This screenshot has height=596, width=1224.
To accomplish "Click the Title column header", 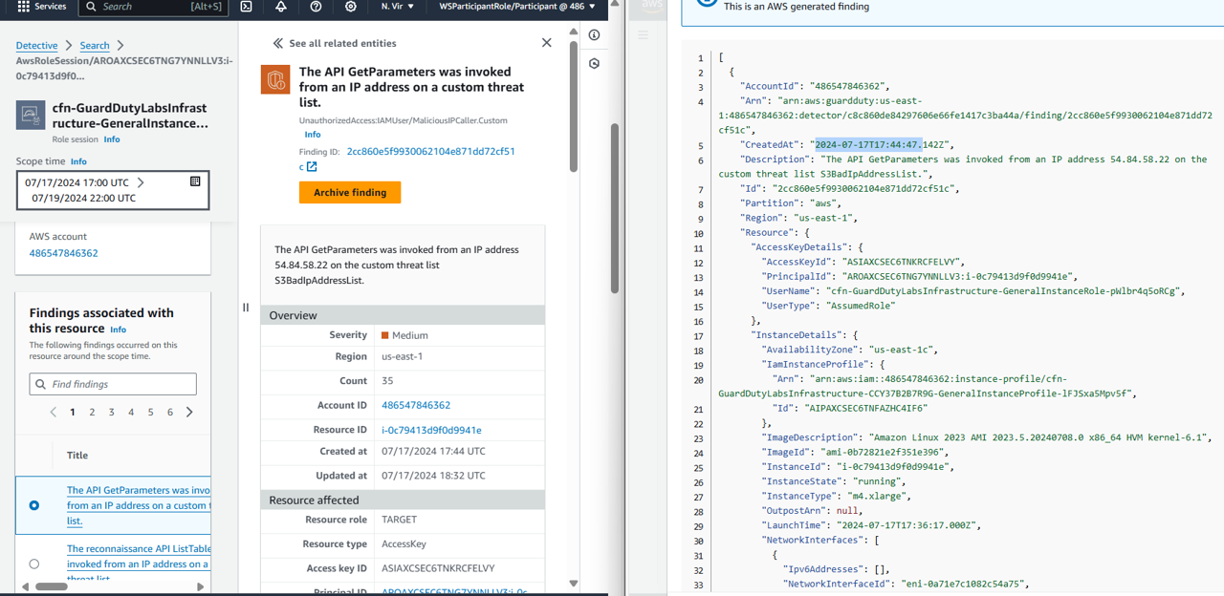I will [x=77, y=456].
